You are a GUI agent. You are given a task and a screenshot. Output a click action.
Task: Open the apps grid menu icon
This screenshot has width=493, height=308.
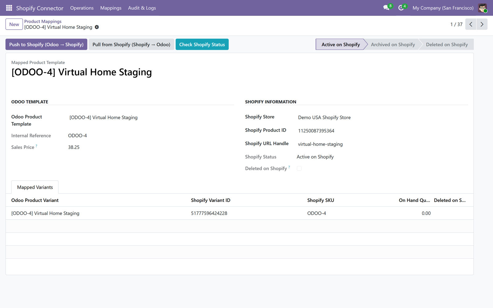coord(9,8)
